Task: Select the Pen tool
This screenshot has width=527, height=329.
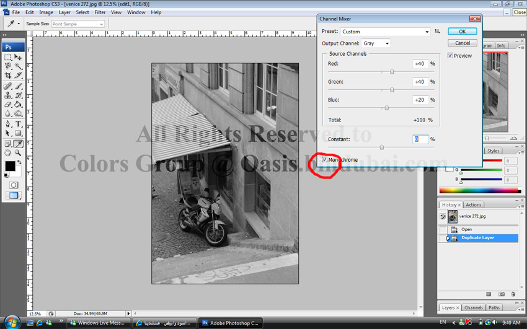Action: 8,124
